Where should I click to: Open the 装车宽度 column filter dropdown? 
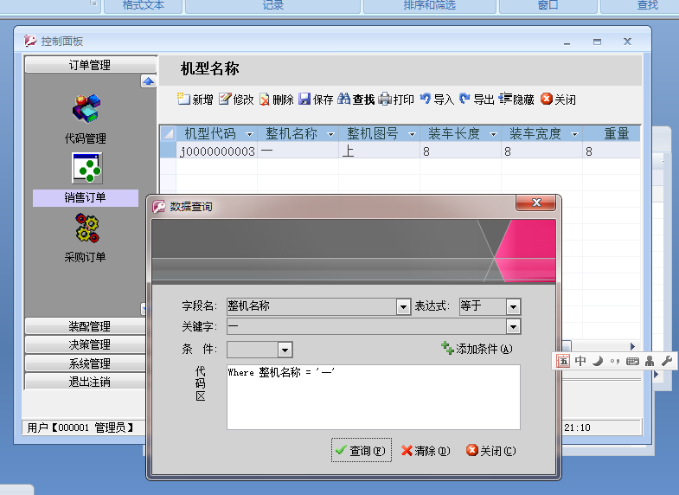point(574,134)
